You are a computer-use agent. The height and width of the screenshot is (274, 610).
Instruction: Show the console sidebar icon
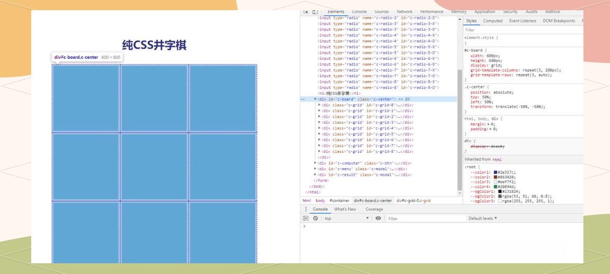[x=306, y=219]
